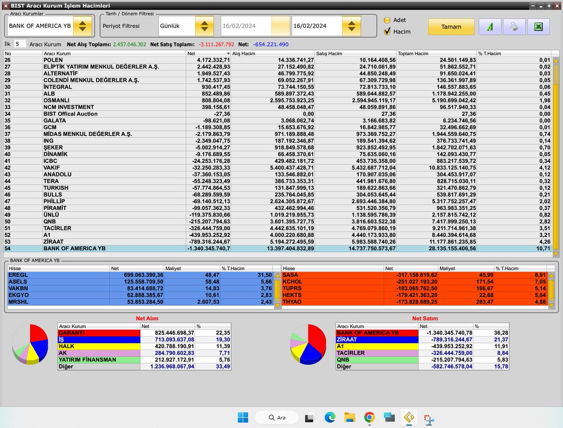The width and height of the screenshot is (563, 428).
Task: Select the MRSHL stock row
Action: pos(140,302)
